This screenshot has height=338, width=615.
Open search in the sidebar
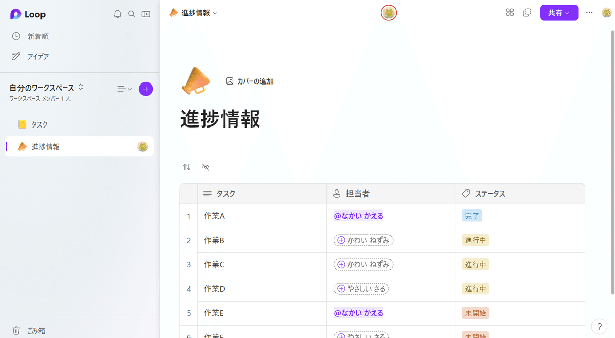[132, 14]
